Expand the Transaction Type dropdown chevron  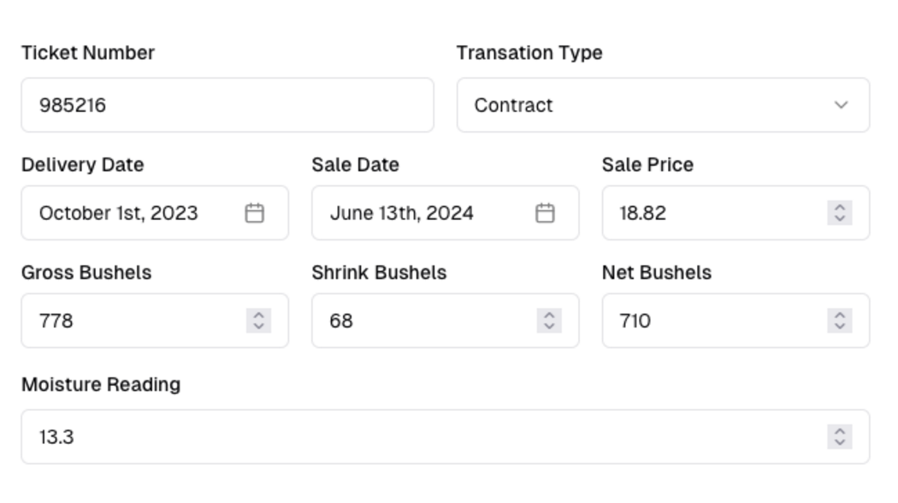(x=841, y=105)
